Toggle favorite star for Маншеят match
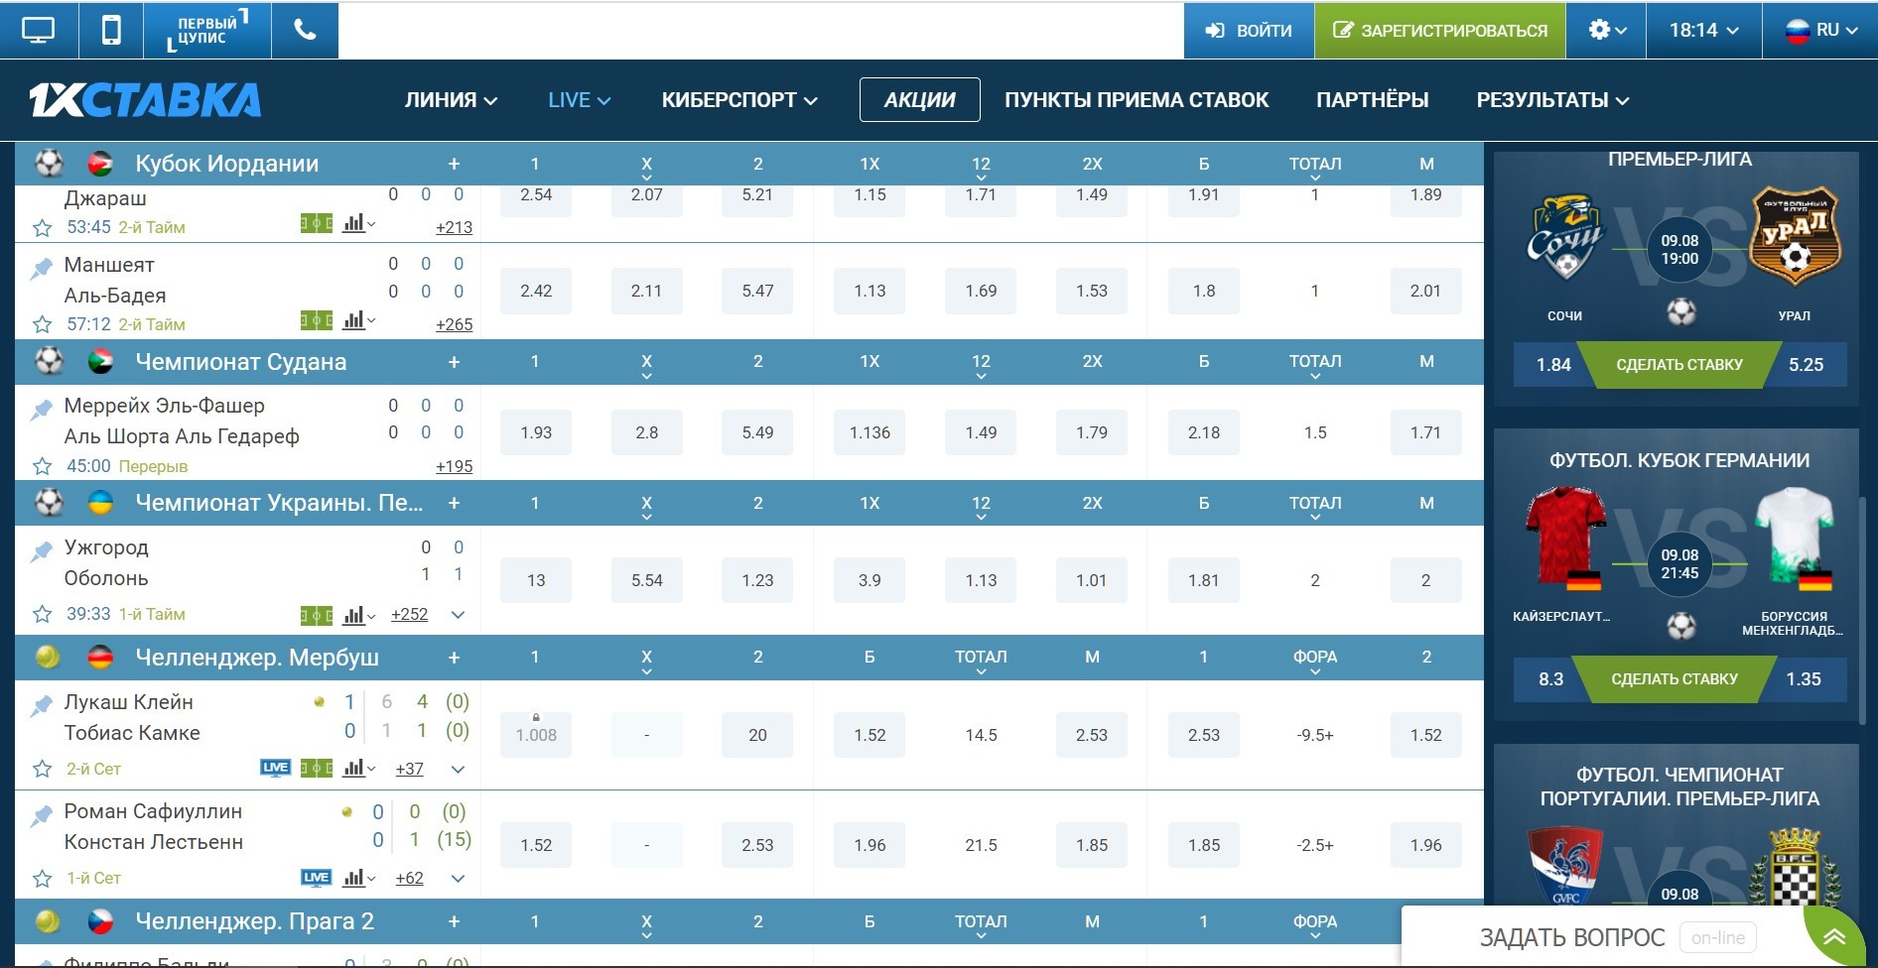 (42, 324)
